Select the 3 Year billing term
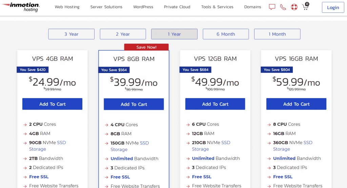The height and width of the screenshot is (188, 347). coord(71,34)
